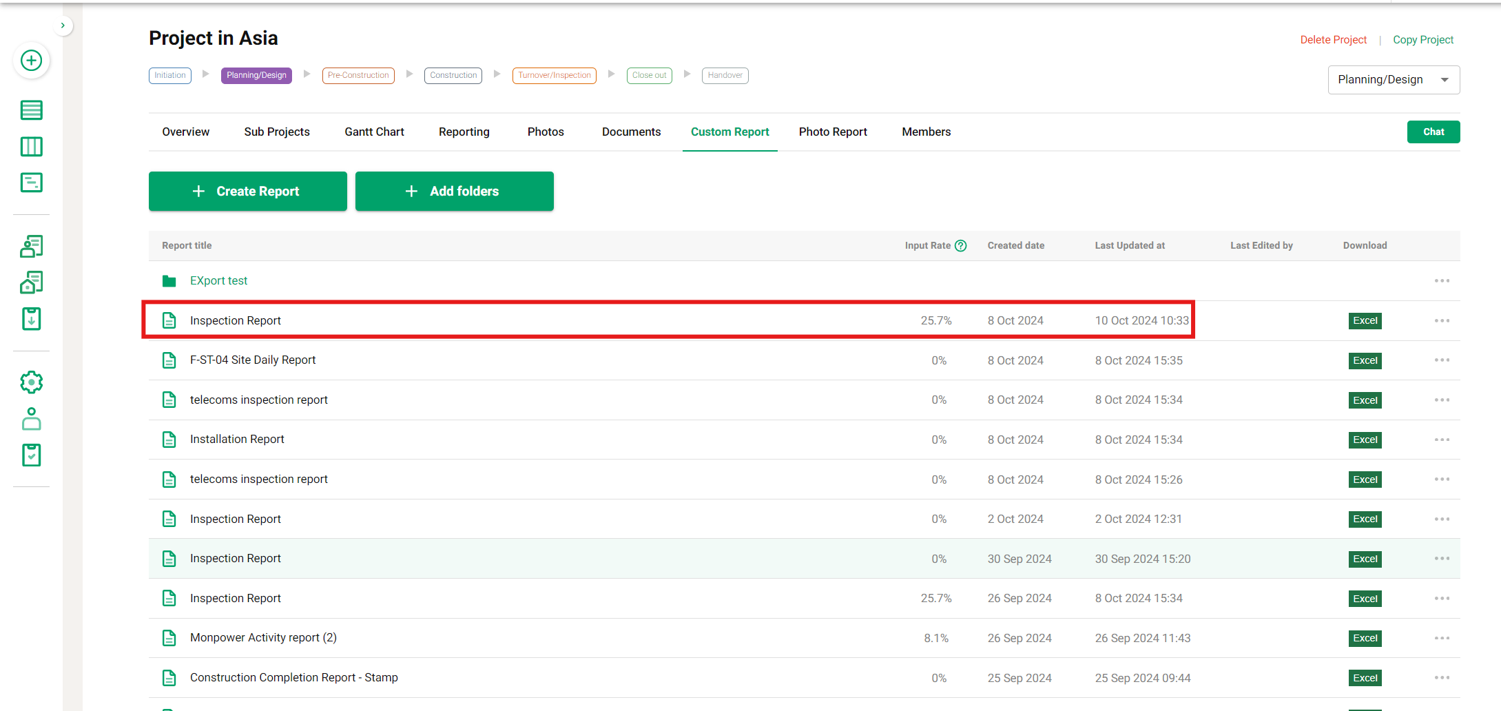Expand the collapsed sidebar with chevron arrow
The width and height of the screenshot is (1501, 711).
[63, 25]
